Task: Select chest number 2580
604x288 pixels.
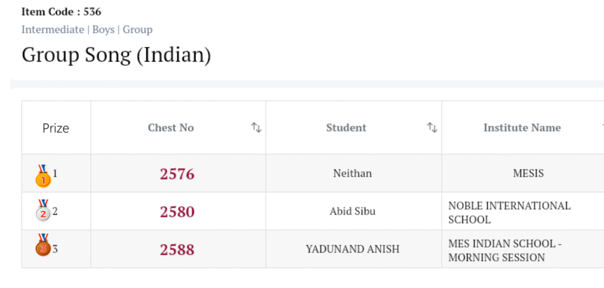Action: point(177,211)
